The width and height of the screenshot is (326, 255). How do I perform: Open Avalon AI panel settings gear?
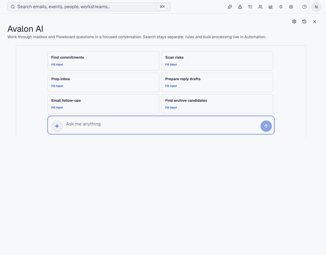point(294,22)
